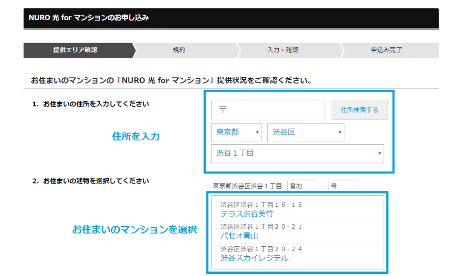Click the 東京都渋谷区渋谷１丁目 address label
The width and height of the screenshot is (468, 276).
tap(247, 186)
